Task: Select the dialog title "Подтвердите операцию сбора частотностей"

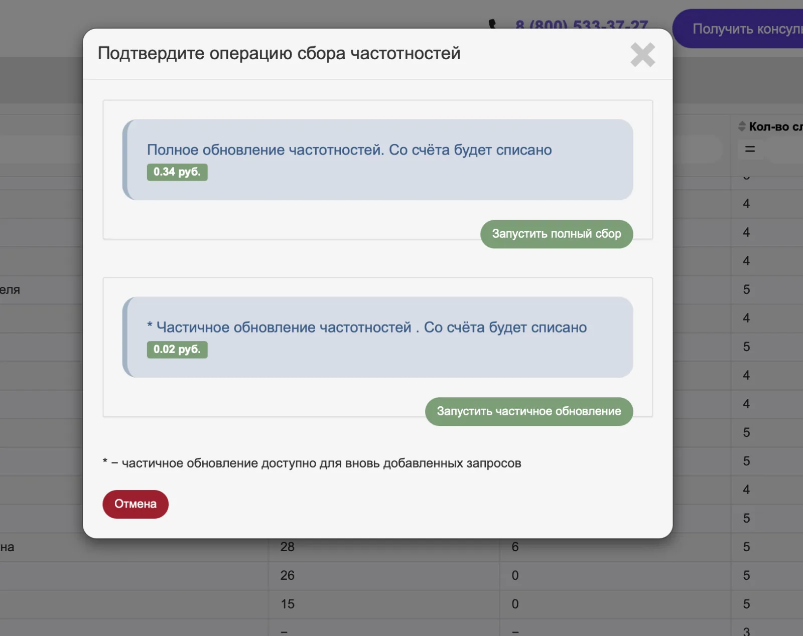Action: coord(279,53)
